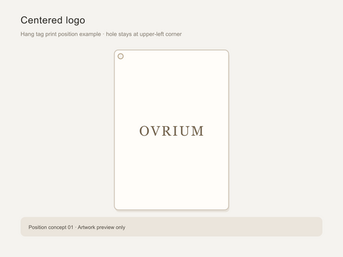343x257 pixels.
Task: Click the OVRIUM logo text
Action: point(171,131)
